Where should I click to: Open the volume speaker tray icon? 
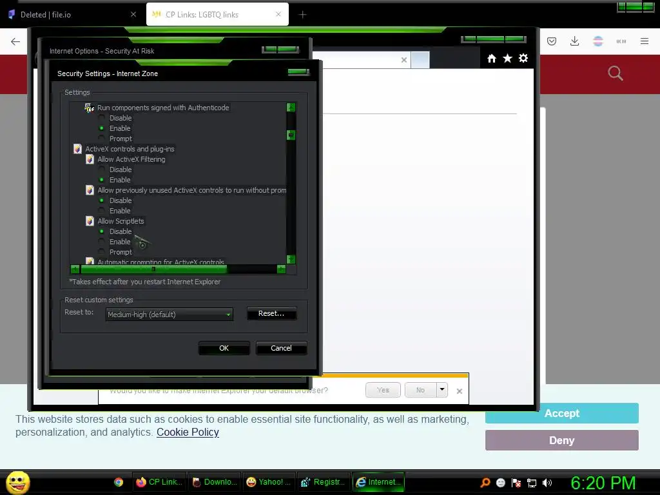(547, 483)
